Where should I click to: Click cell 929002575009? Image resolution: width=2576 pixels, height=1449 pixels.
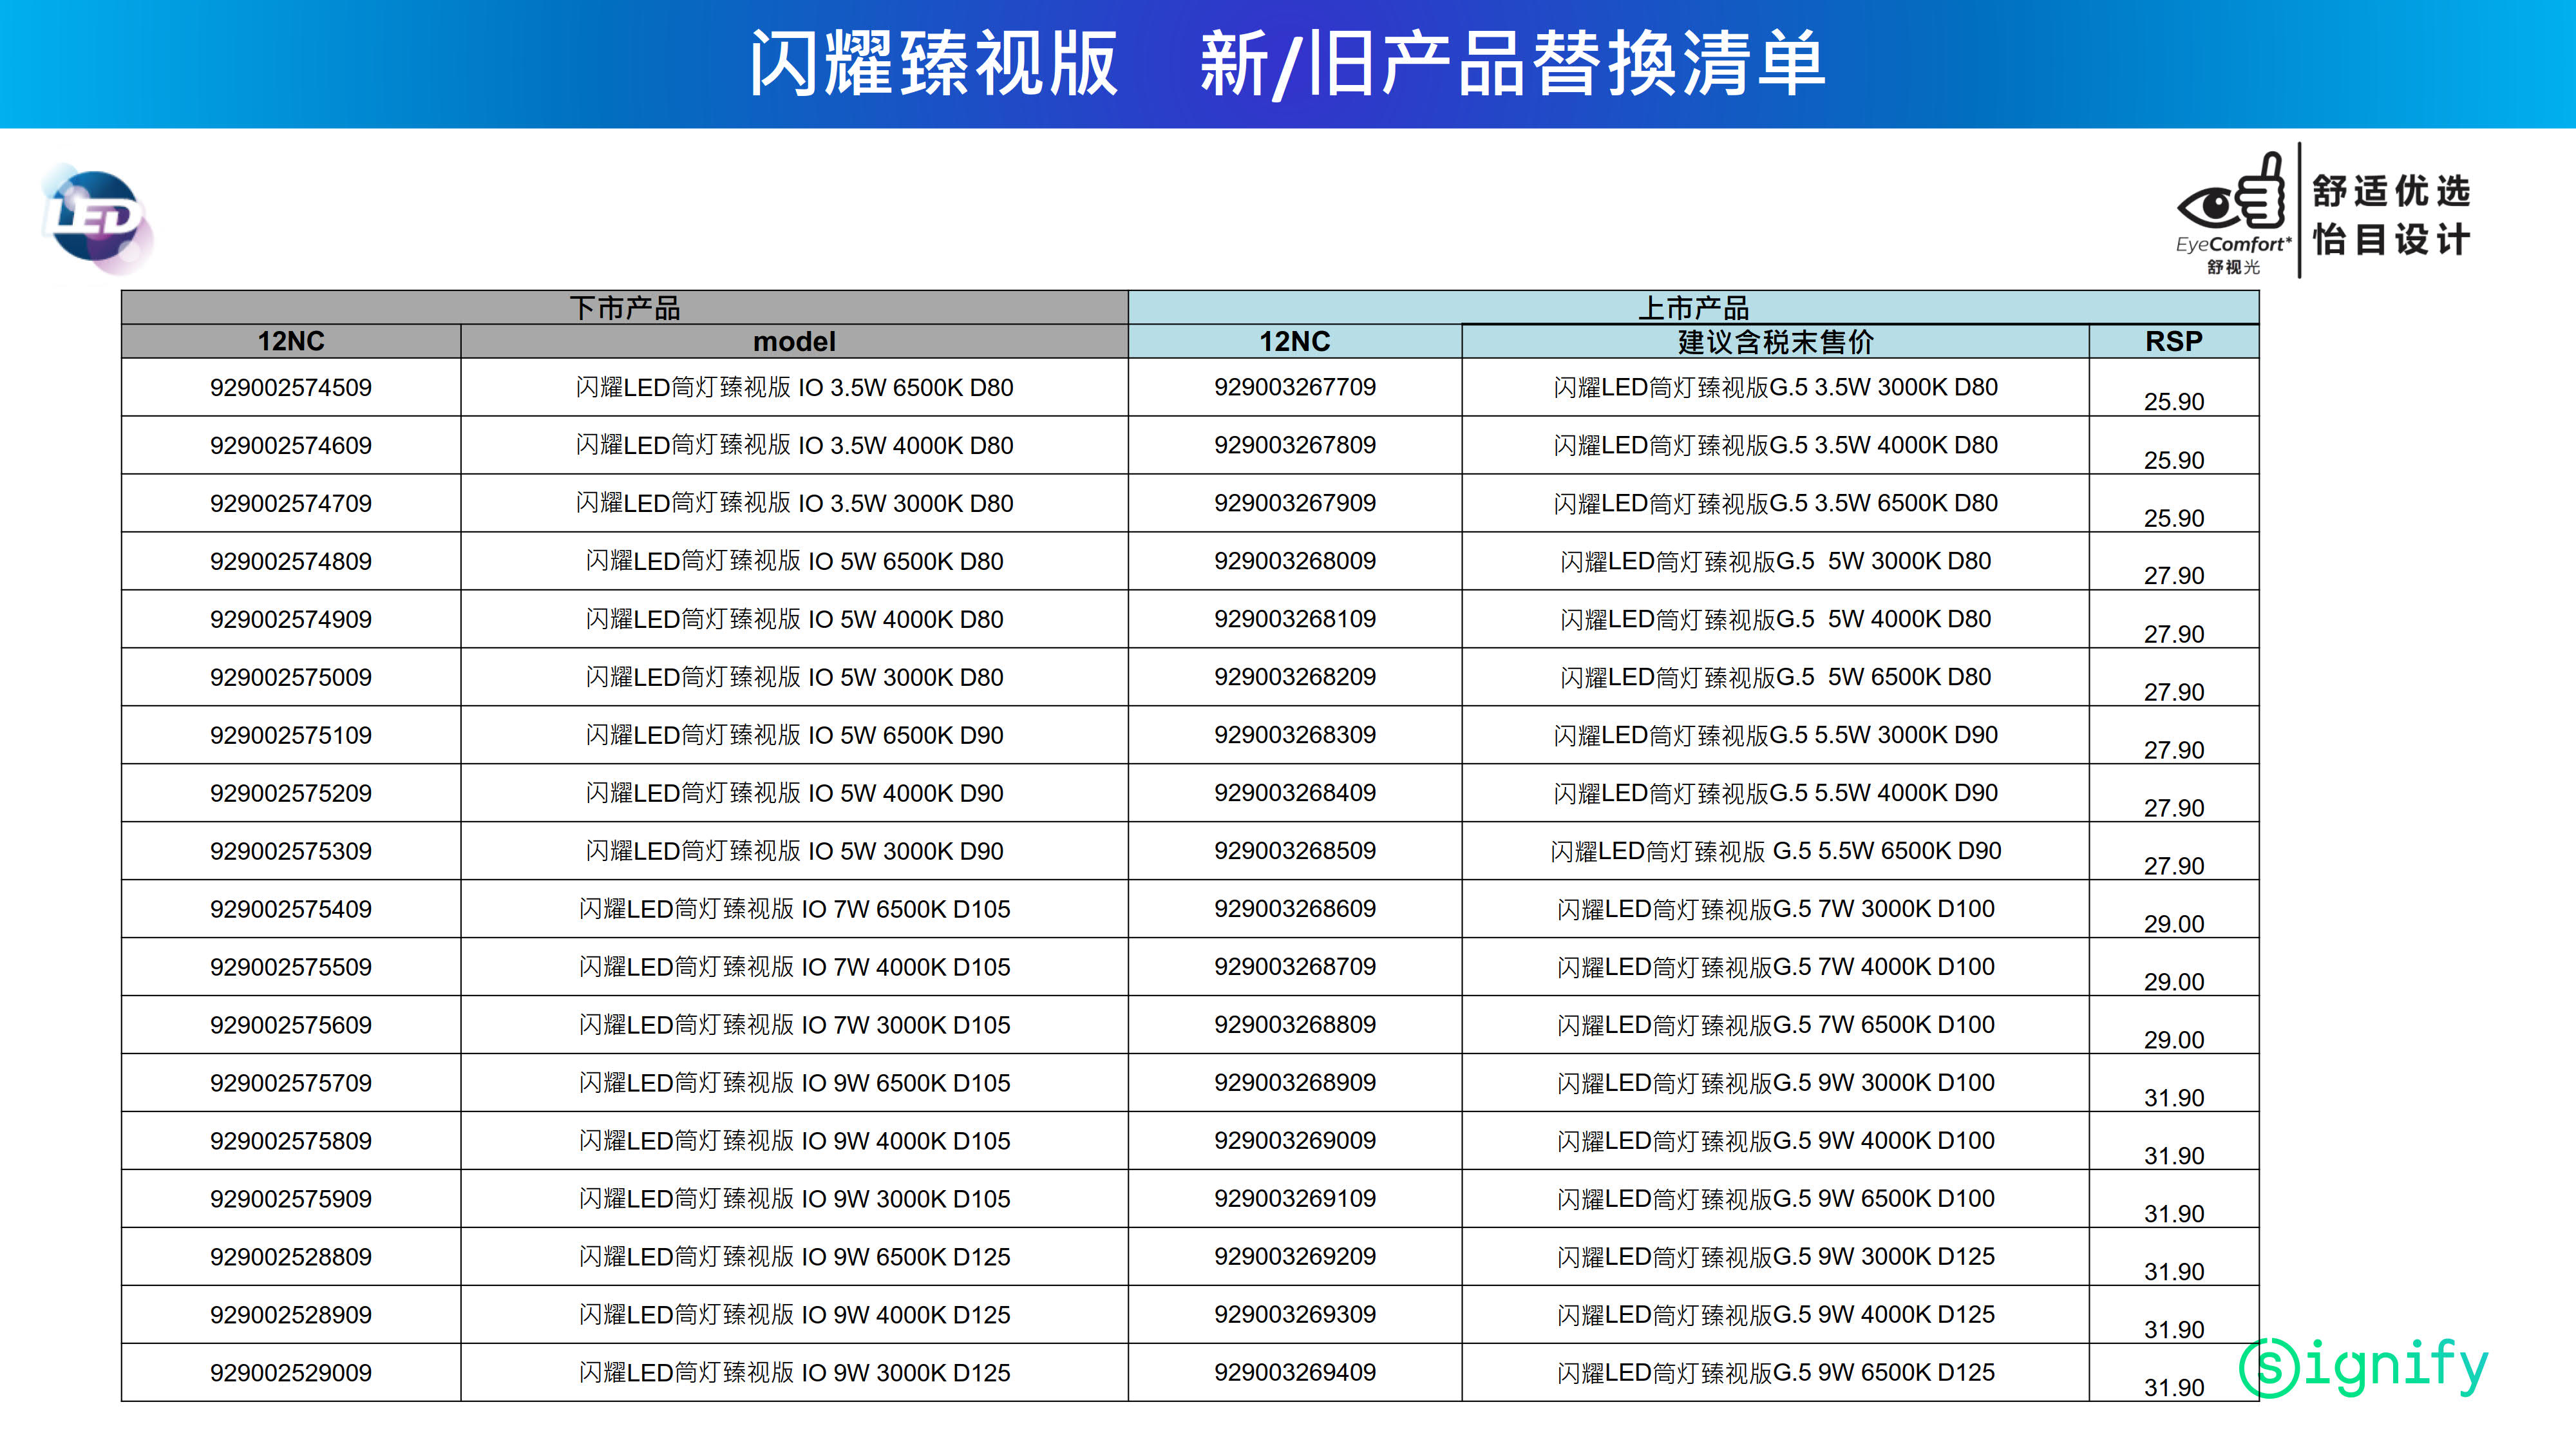(x=291, y=678)
